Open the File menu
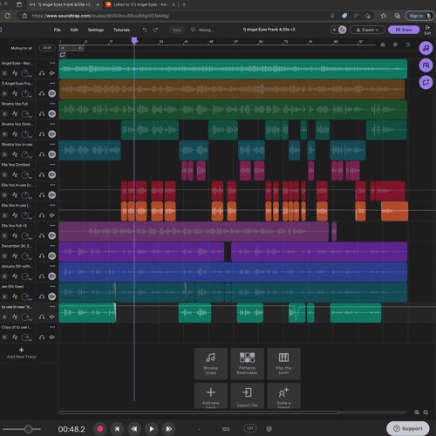This screenshot has height=436, width=436. click(58, 30)
